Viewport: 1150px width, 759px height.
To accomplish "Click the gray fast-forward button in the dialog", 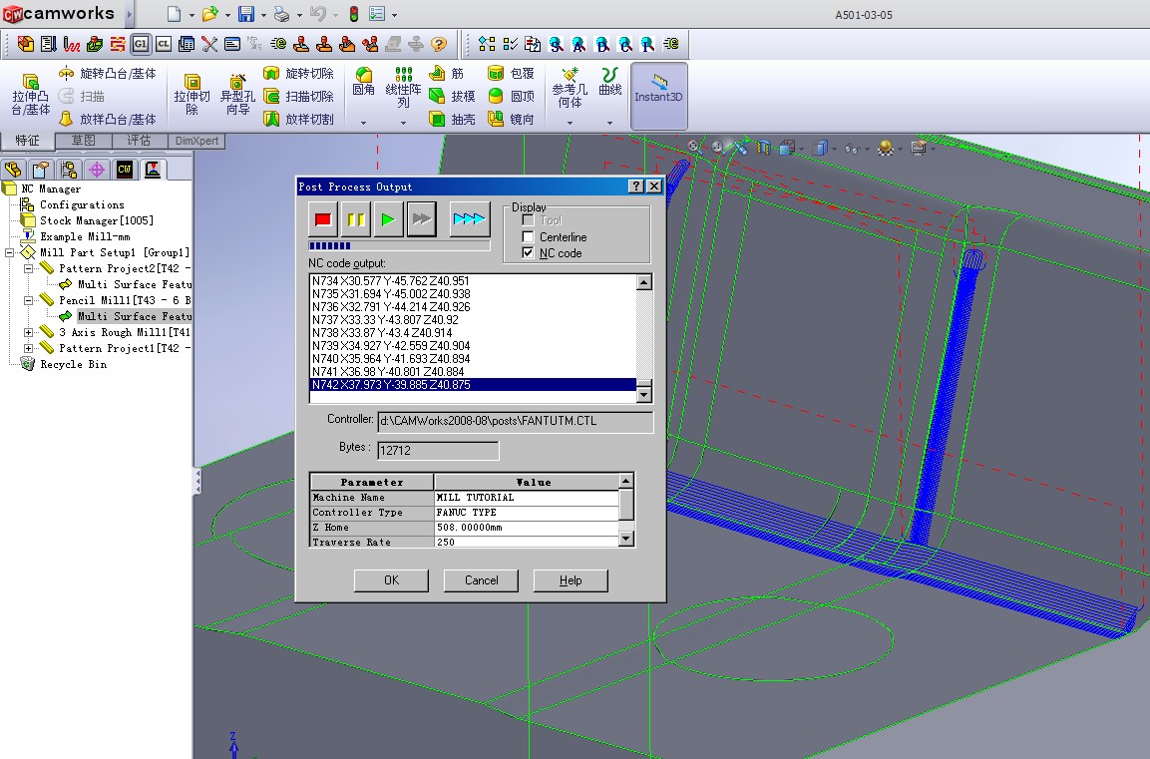I will click(422, 219).
